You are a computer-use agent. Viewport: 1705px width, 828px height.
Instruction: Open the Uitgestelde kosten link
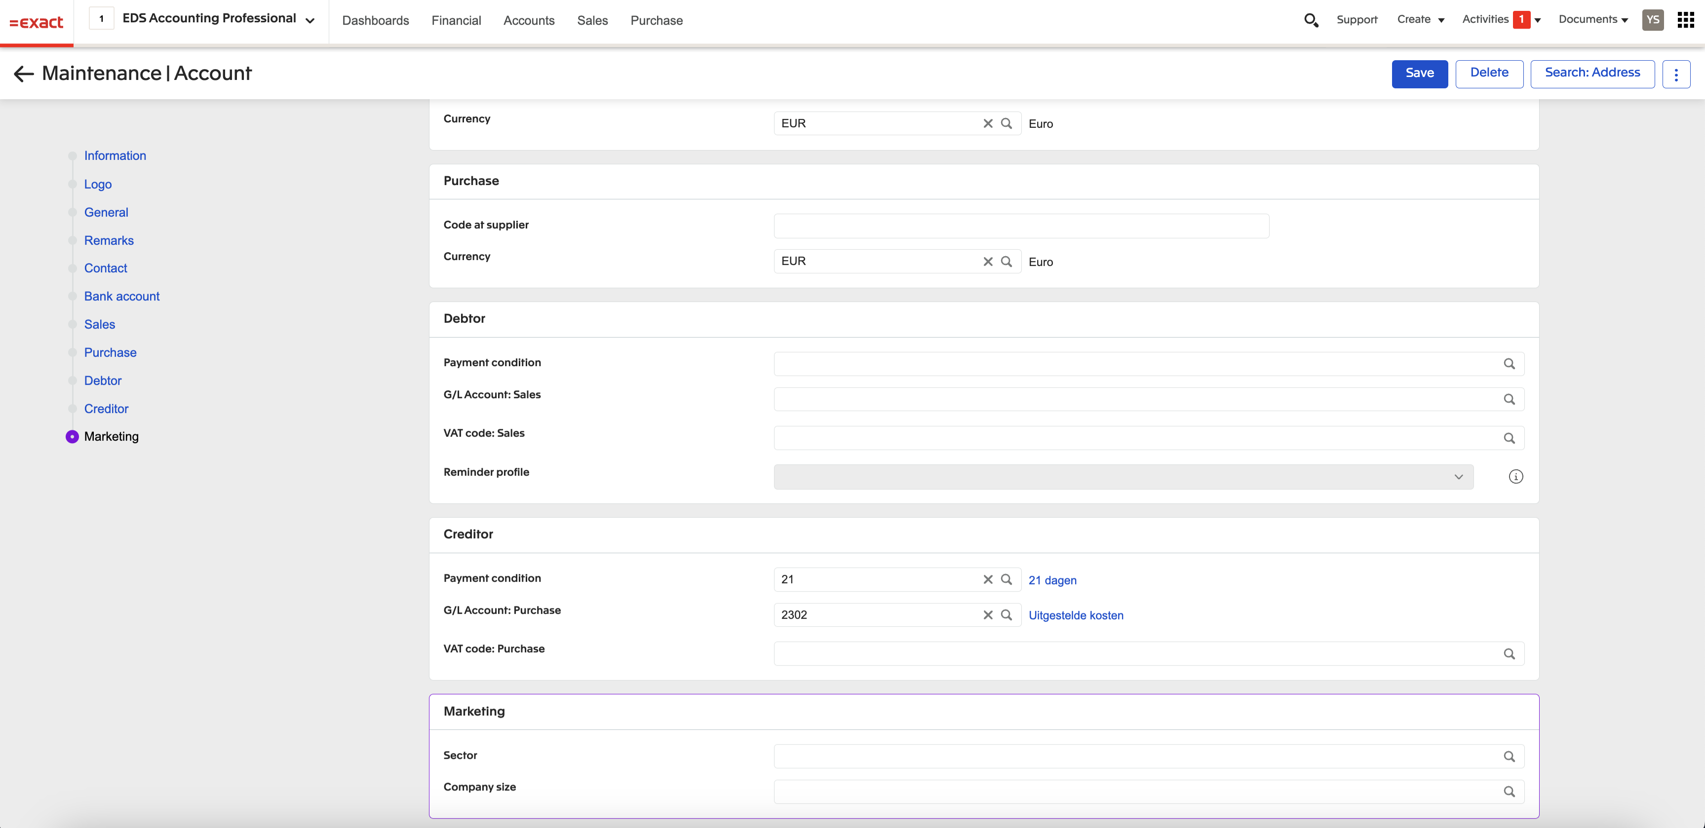click(x=1076, y=615)
